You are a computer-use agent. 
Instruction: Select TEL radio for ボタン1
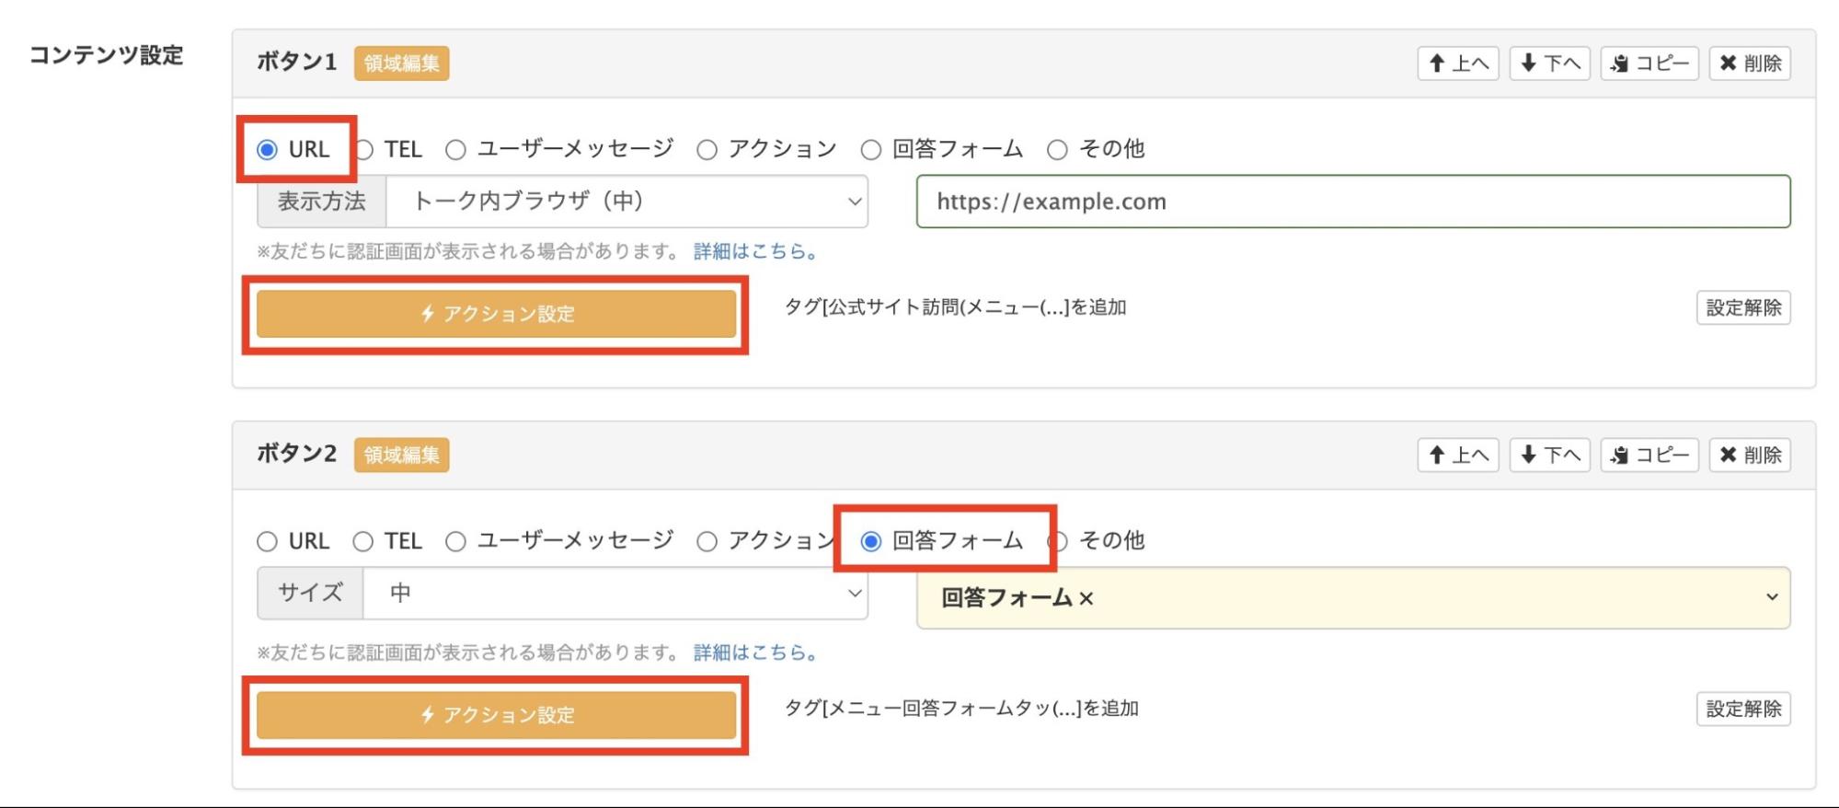pos(365,150)
